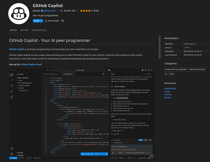The height and width of the screenshot is (162, 210).
Task: Click the cloud download count icon
Action: click(61, 11)
